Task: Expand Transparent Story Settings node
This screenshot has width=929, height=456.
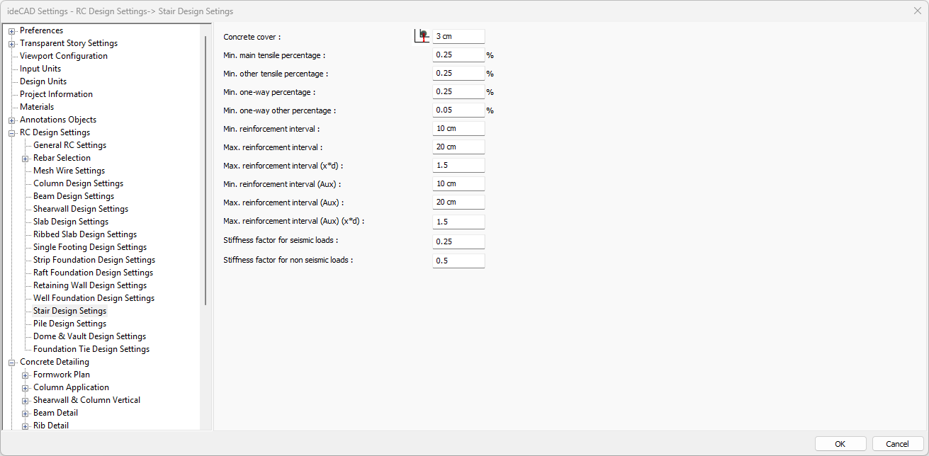Action: pos(12,44)
